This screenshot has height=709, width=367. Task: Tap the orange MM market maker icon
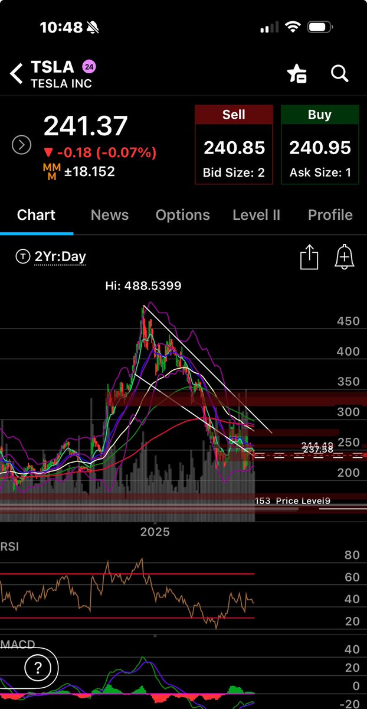coord(51,172)
